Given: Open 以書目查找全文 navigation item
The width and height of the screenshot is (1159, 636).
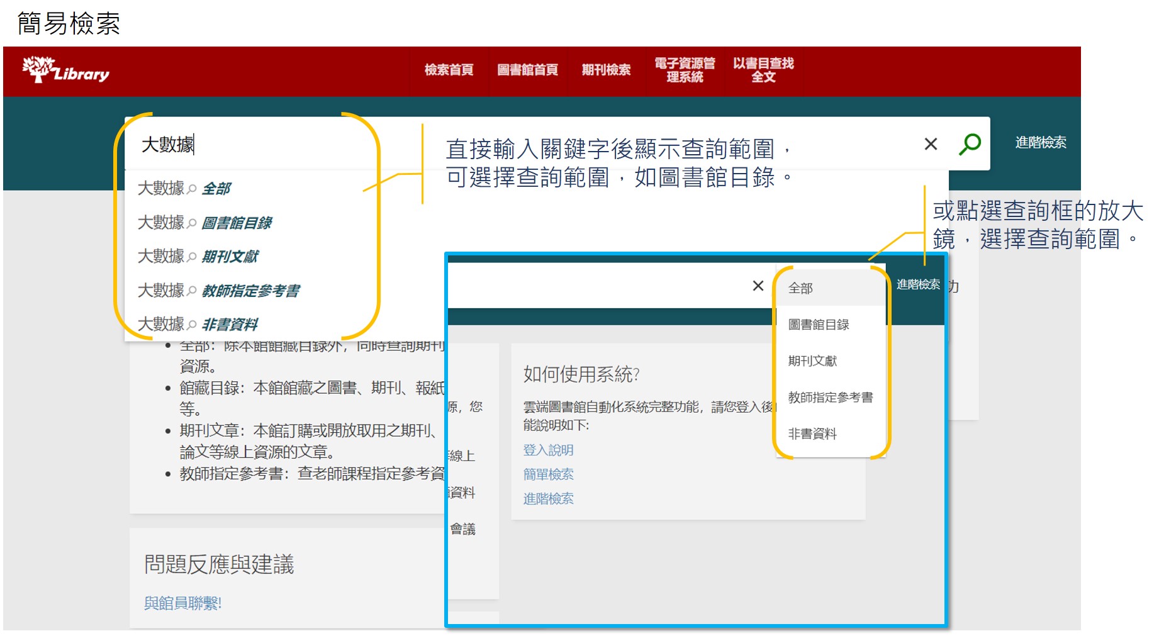Looking at the screenshot, I should click(x=763, y=70).
